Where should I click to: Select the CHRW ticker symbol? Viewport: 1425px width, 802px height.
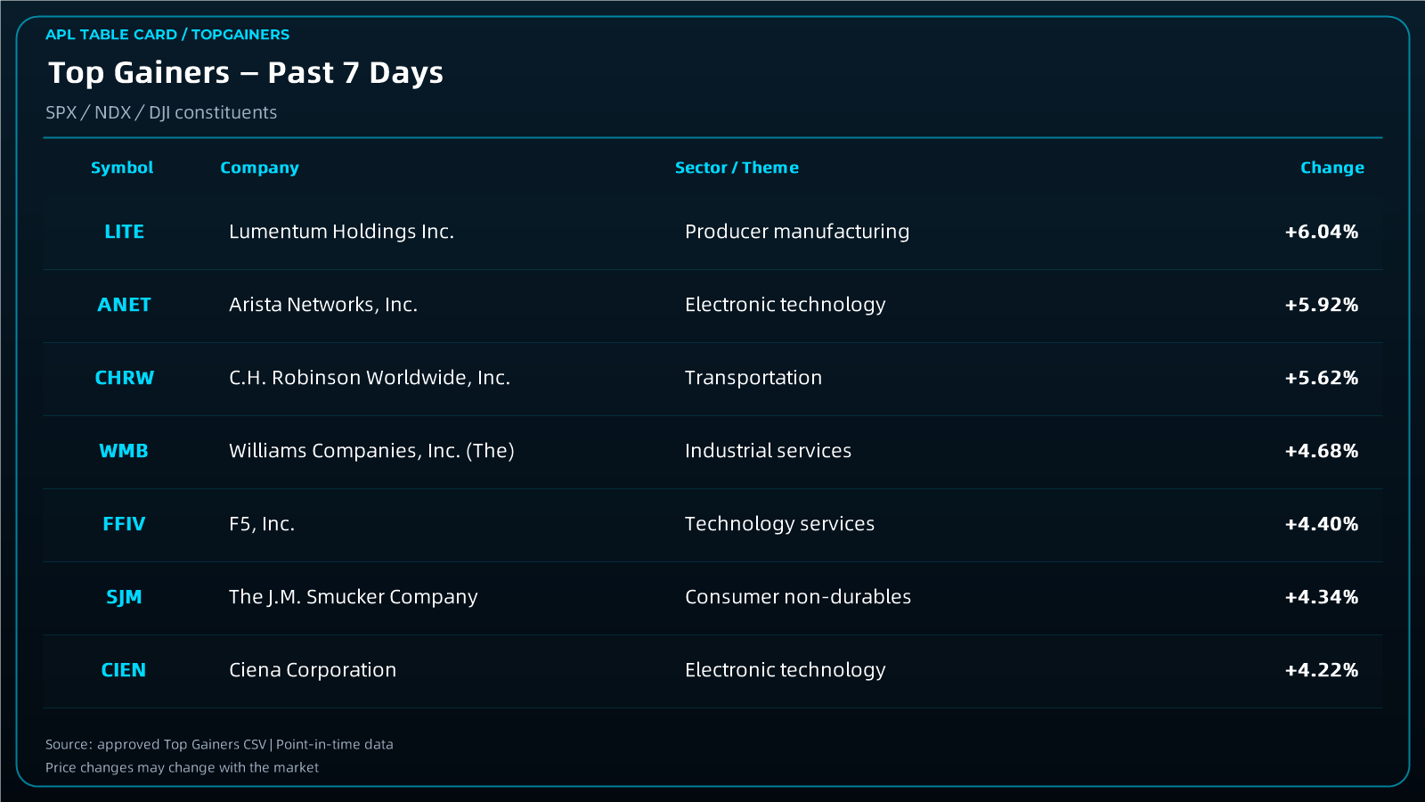coord(124,378)
